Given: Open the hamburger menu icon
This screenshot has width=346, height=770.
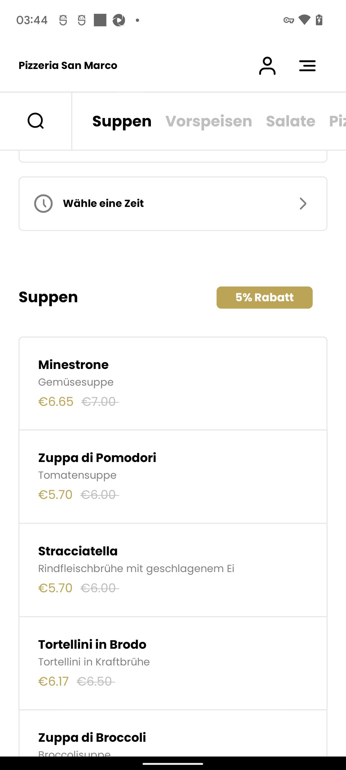Looking at the screenshot, I should 307,66.
